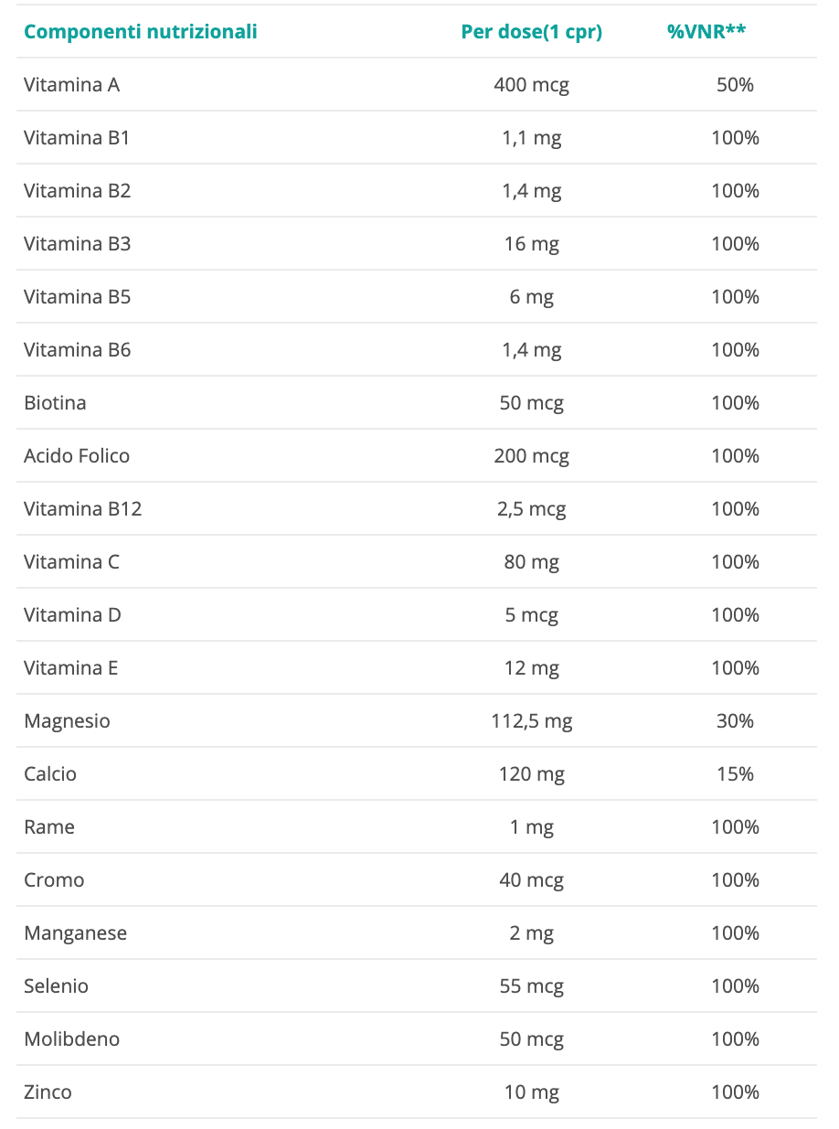Select the Vitamina B1 row label
The image size is (839, 1129).
point(78,138)
